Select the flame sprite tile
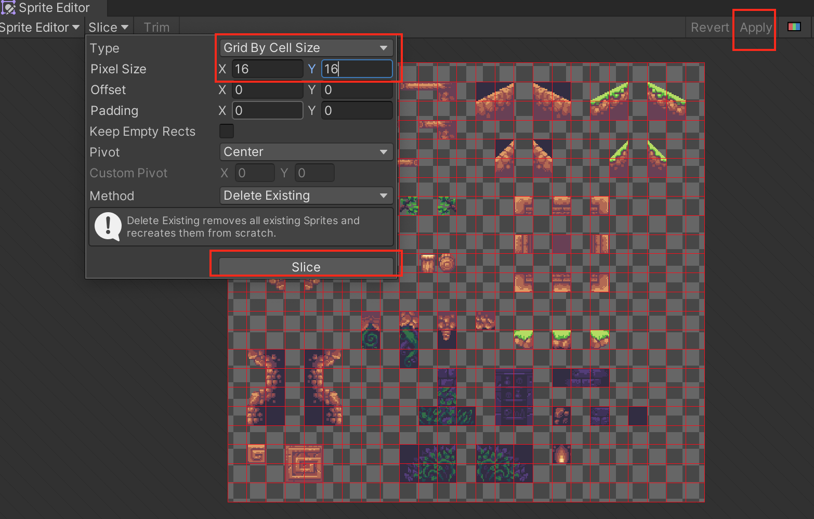 (x=561, y=454)
